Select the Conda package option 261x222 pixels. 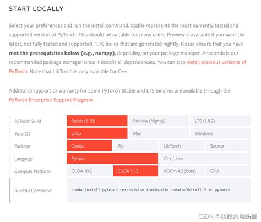pos(89,146)
